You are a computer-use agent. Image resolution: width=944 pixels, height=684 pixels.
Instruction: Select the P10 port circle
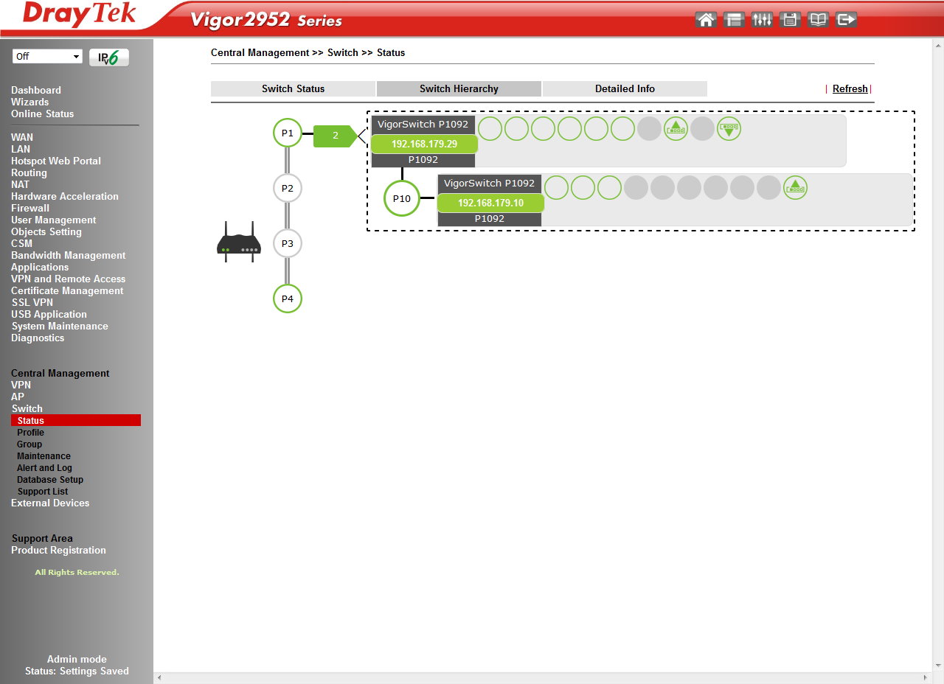click(x=402, y=199)
